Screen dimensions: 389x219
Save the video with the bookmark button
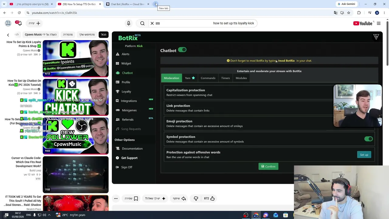point(131,198)
